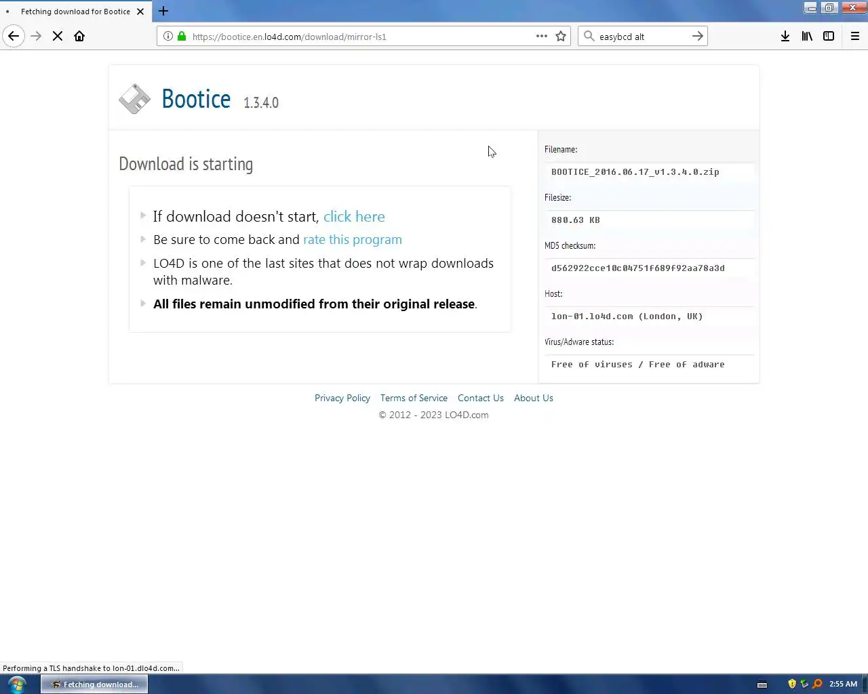Click "Free of viruses / Free of adware" status
The image size is (868, 694).
pyautogui.click(x=638, y=365)
